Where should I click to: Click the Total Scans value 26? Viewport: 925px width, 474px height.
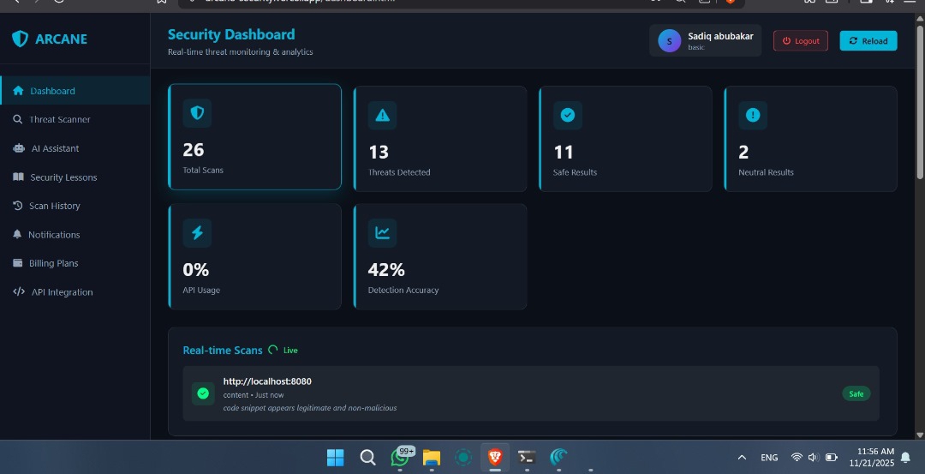(194, 150)
